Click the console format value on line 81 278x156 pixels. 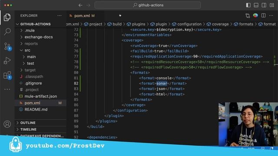[x=164, y=78]
